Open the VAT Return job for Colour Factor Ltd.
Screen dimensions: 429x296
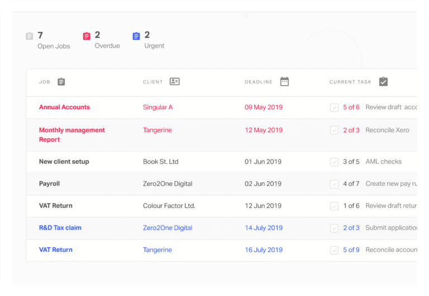[56, 205]
